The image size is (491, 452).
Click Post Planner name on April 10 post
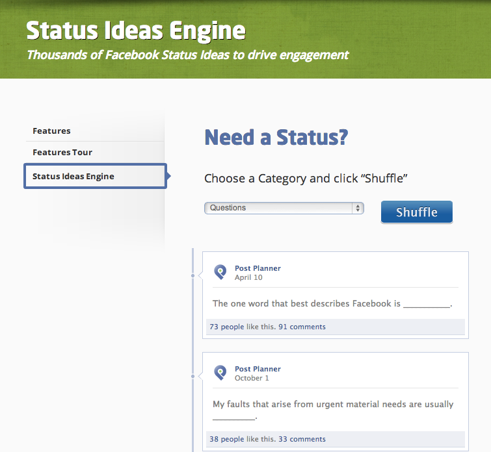(x=258, y=268)
